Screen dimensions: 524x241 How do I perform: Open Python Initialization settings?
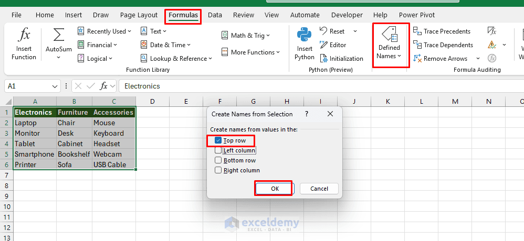341,59
